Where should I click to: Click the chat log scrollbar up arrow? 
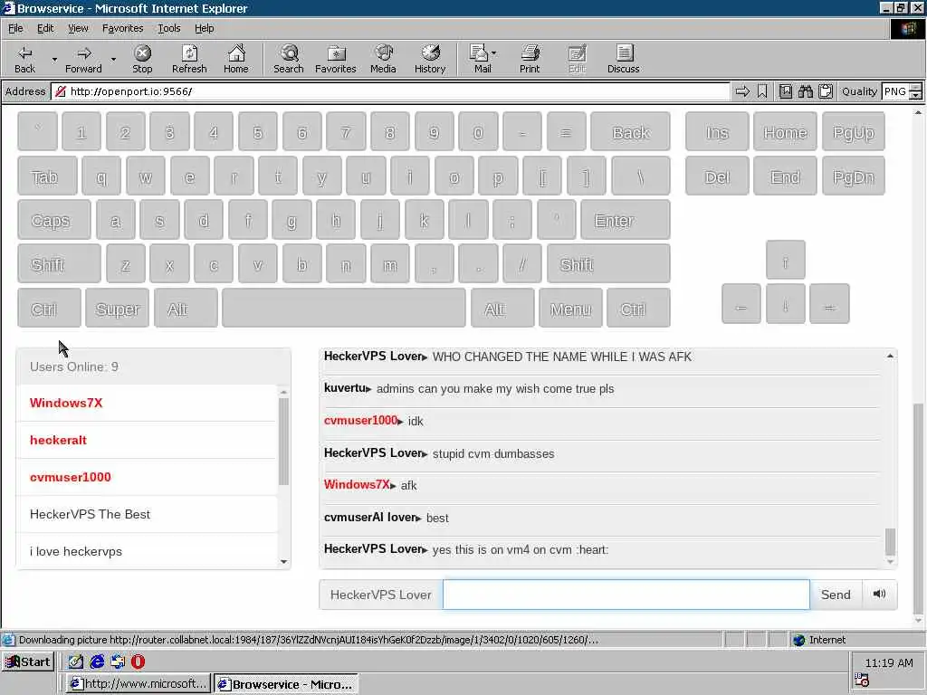click(x=890, y=356)
